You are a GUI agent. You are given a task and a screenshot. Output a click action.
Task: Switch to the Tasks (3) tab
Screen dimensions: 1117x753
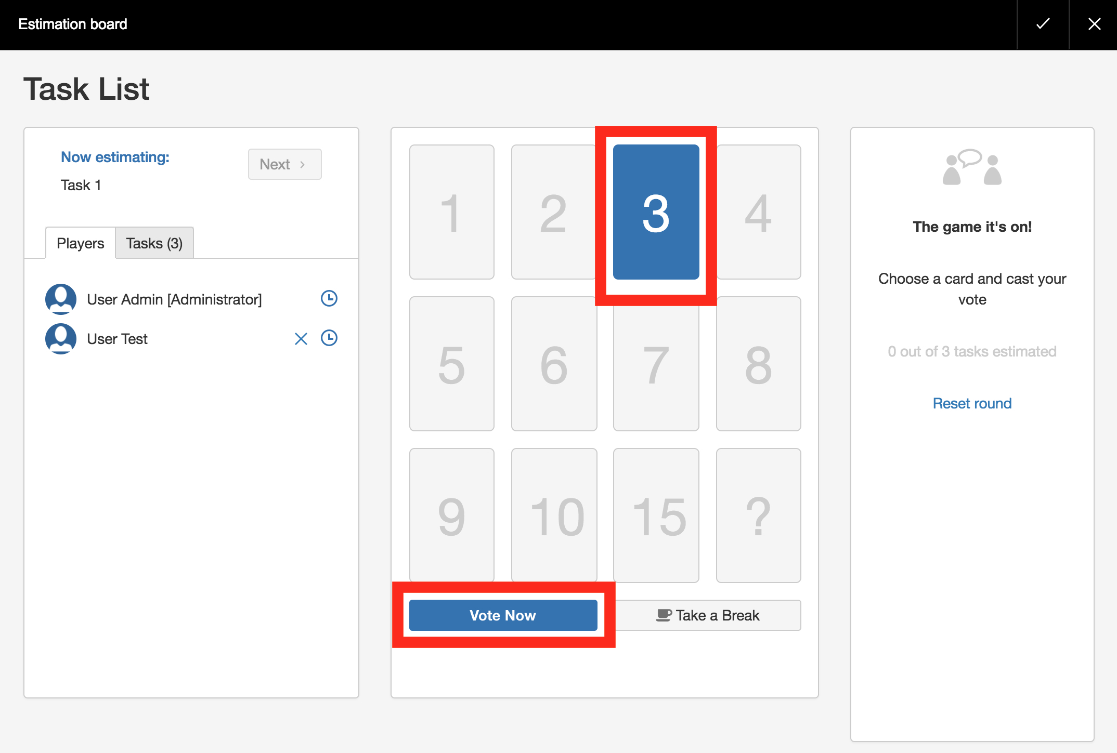[x=154, y=243]
